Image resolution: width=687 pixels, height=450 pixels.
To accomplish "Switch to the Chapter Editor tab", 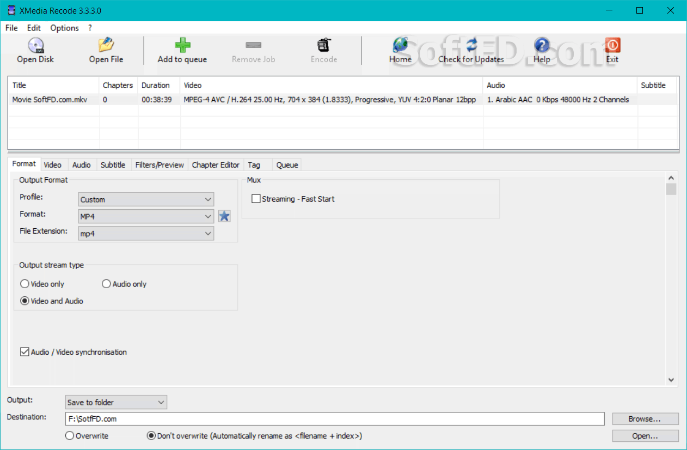I will click(x=216, y=165).
